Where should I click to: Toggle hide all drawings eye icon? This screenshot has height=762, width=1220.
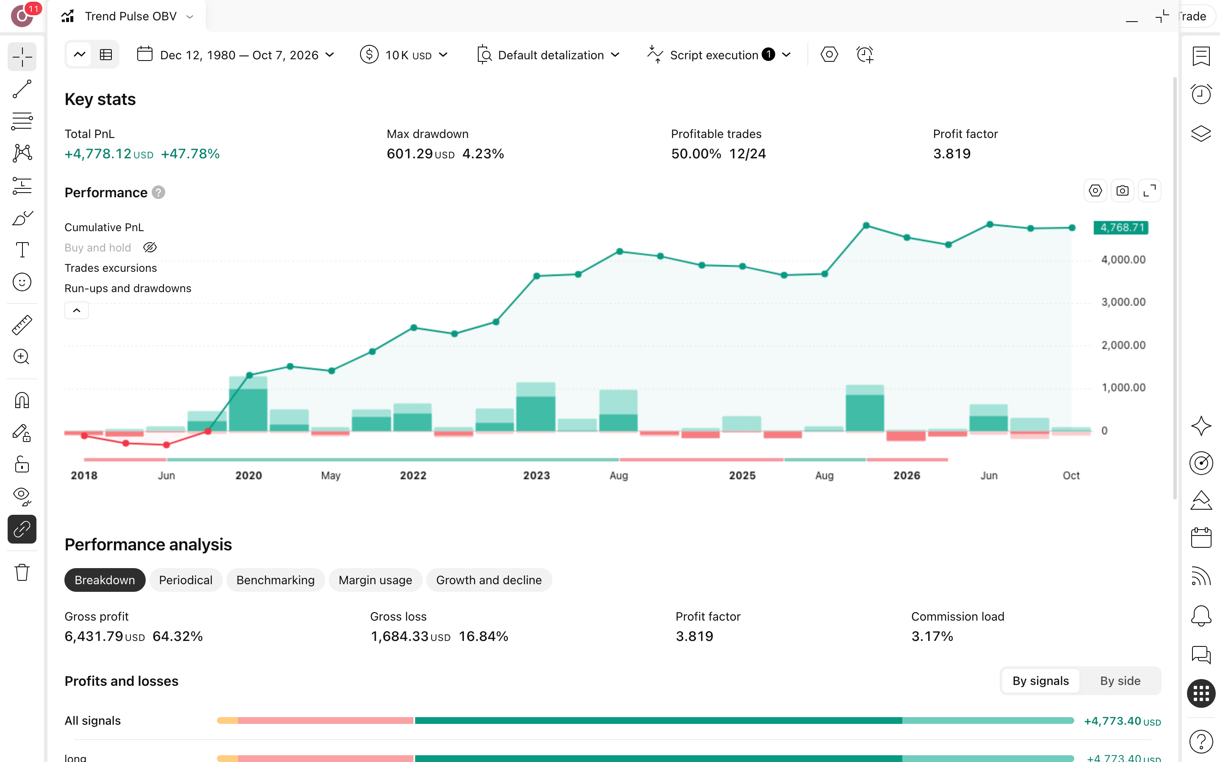[22, 497]
